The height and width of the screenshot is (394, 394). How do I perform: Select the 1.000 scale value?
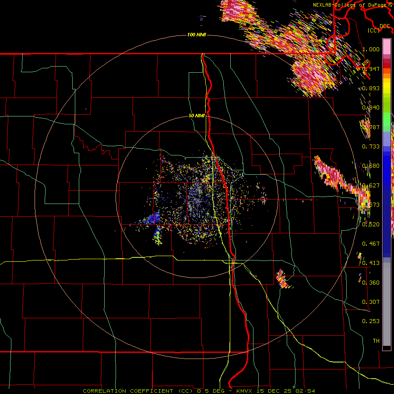point(371,49)
